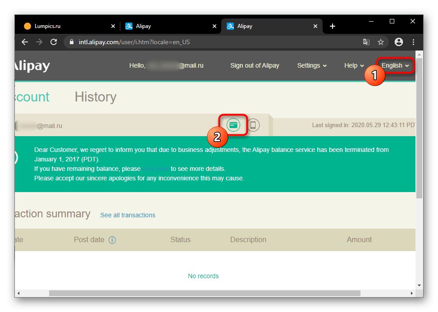Viewport: 438px width, 312px height.
Task: Click the Post date column header
Action: pos(89,239)
